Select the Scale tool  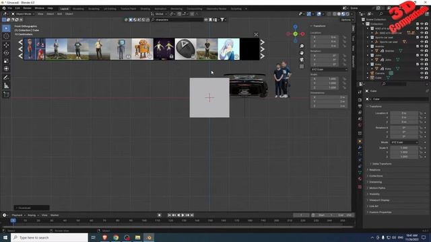(x=6, y=61)
